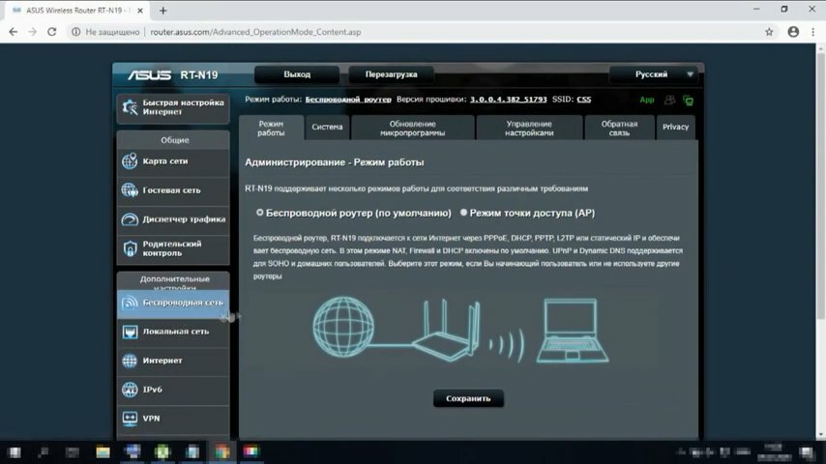Open Родительский контроль in the sidebar

coord(173,248)
